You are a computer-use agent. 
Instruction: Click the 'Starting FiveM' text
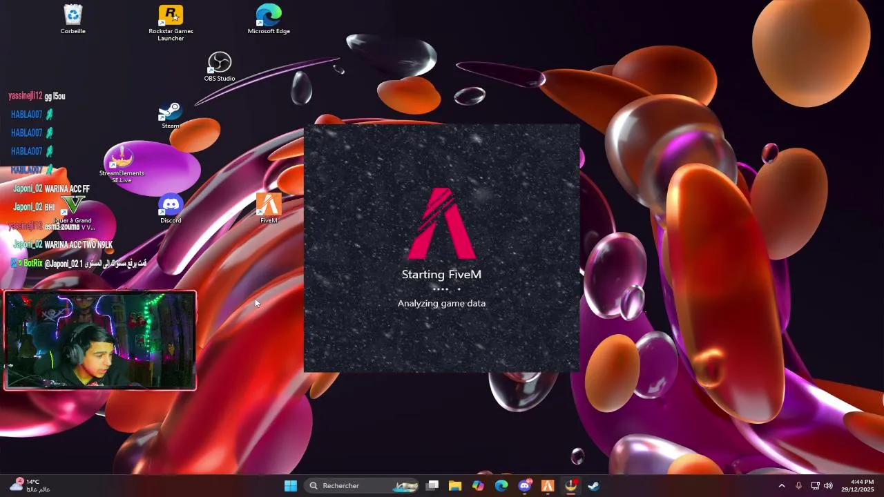(441, 275)
